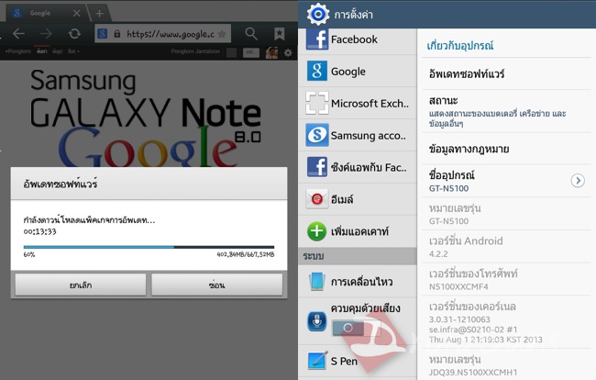
Task: Open อัพเดทซอฟท์แวร์ in the about device panel
Action: 506,73
